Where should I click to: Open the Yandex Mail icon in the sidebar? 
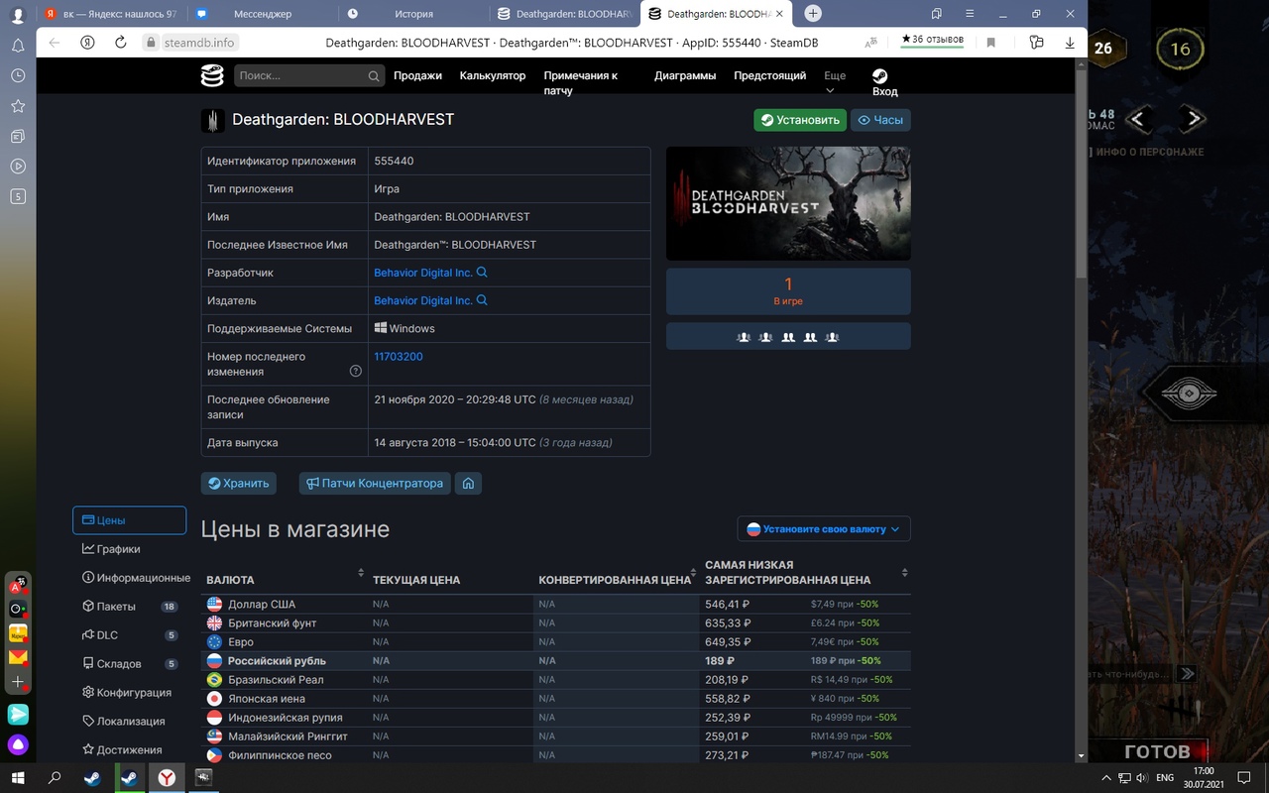pos(18,657)
